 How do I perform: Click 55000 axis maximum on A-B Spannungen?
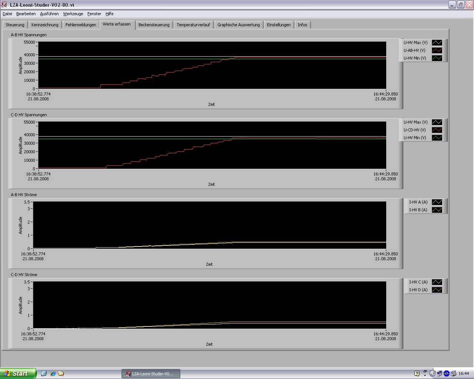[29, 42]
